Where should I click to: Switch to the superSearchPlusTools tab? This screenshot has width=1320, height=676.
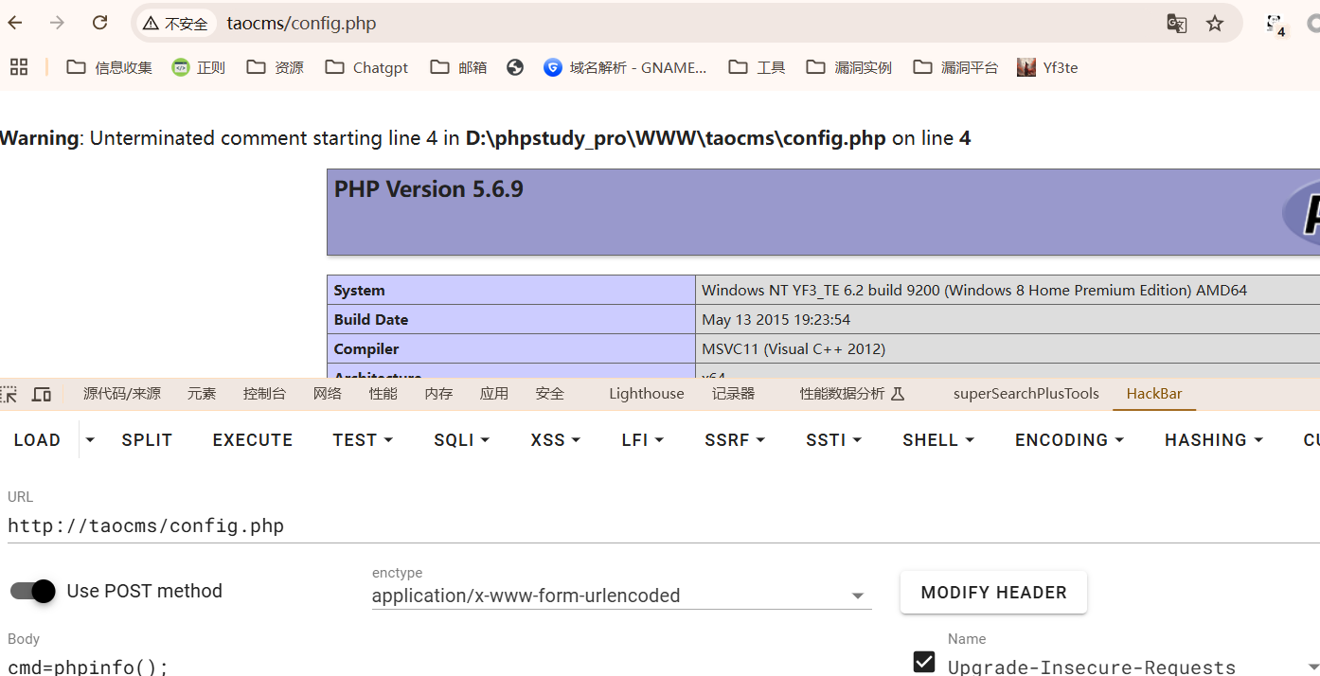click(x=1026, y=394)
